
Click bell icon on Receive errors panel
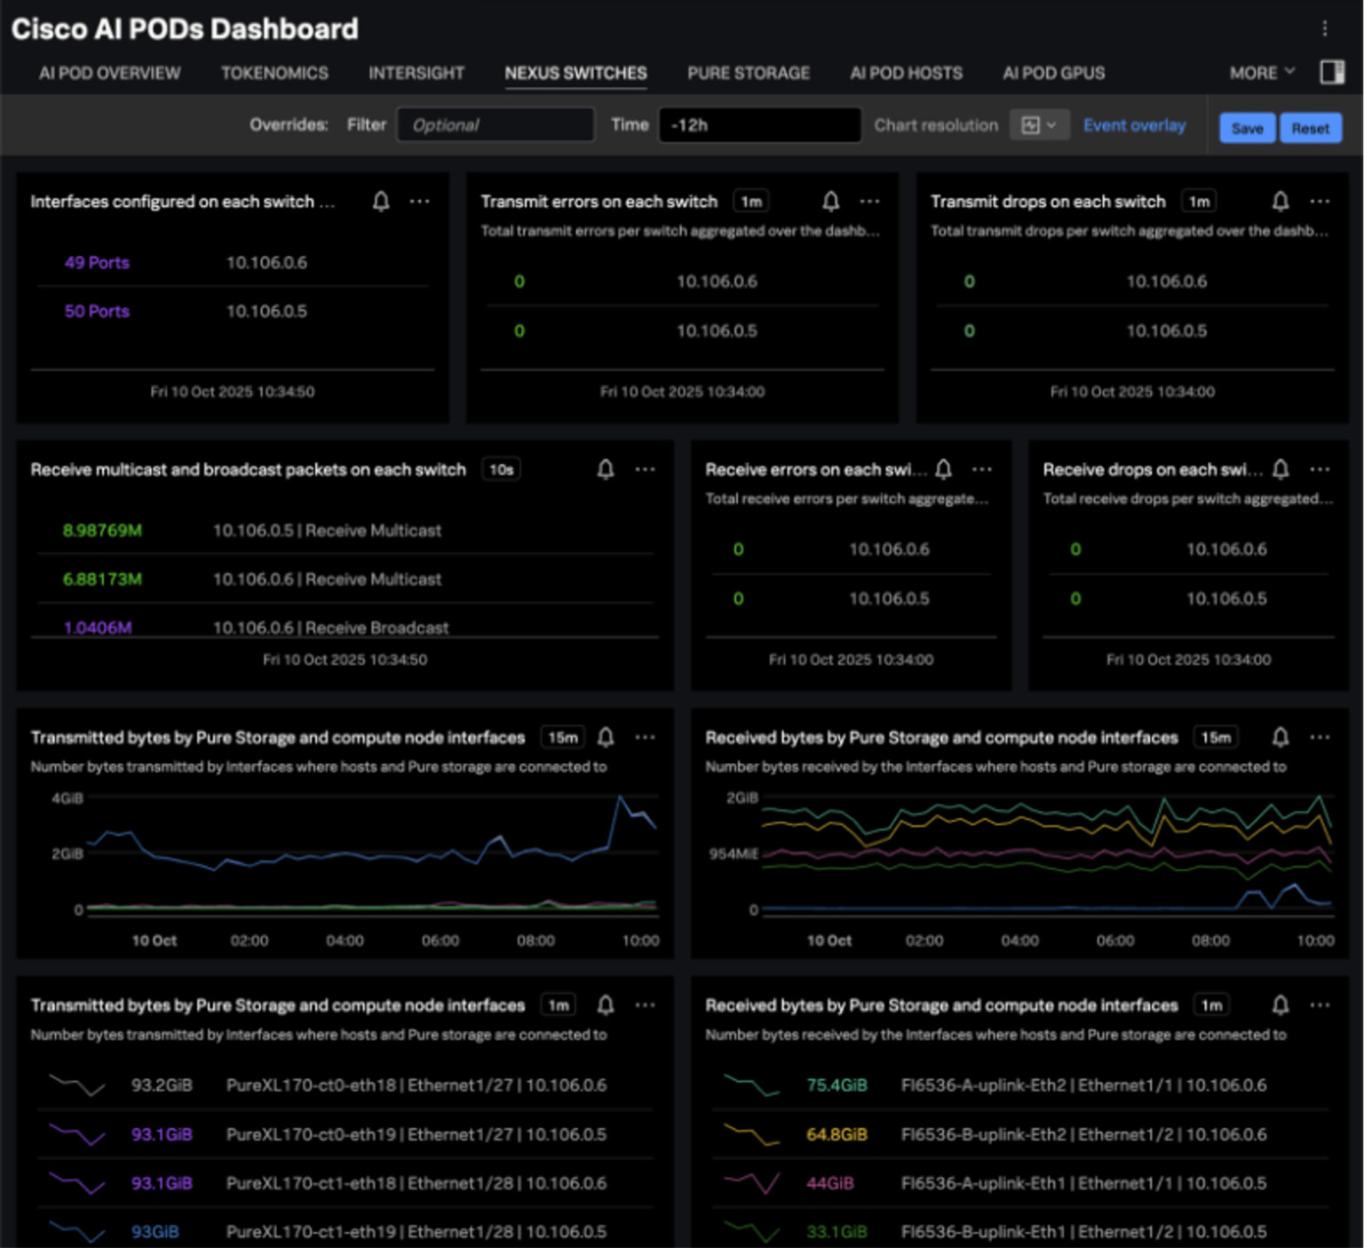click(x=944, y=469)
